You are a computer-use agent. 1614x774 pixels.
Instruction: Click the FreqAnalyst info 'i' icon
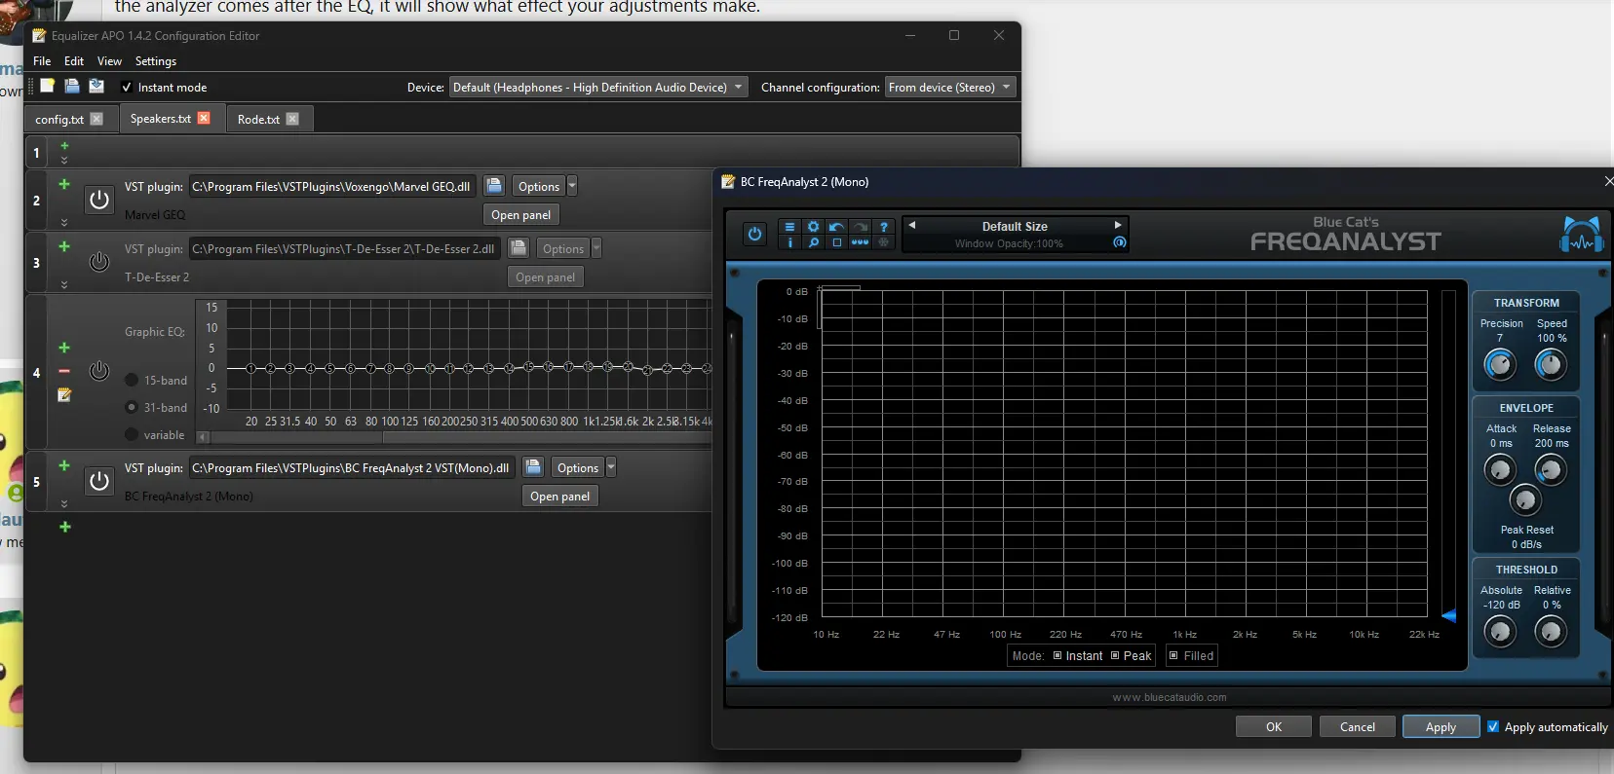789,242
